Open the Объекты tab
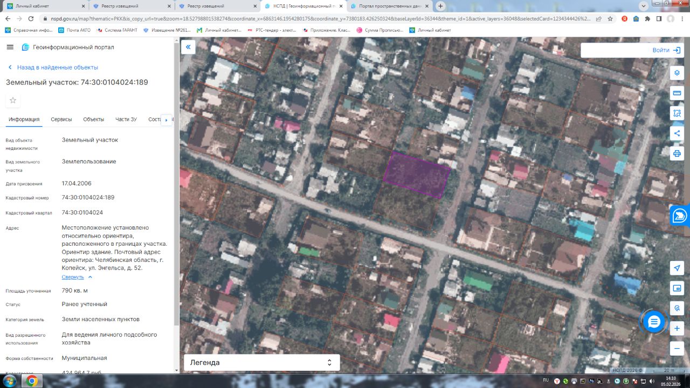 coord(93,119)
